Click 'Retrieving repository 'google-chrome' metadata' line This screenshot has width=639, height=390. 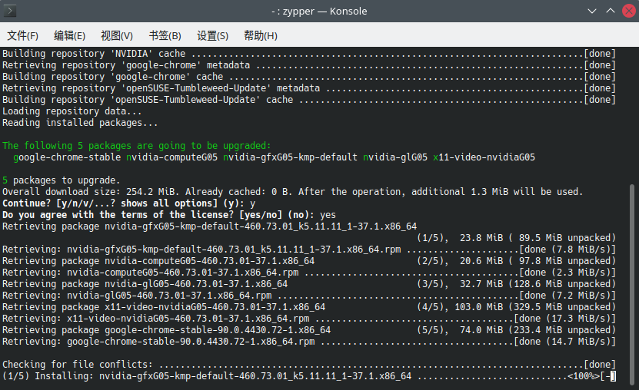click(308, 65)
